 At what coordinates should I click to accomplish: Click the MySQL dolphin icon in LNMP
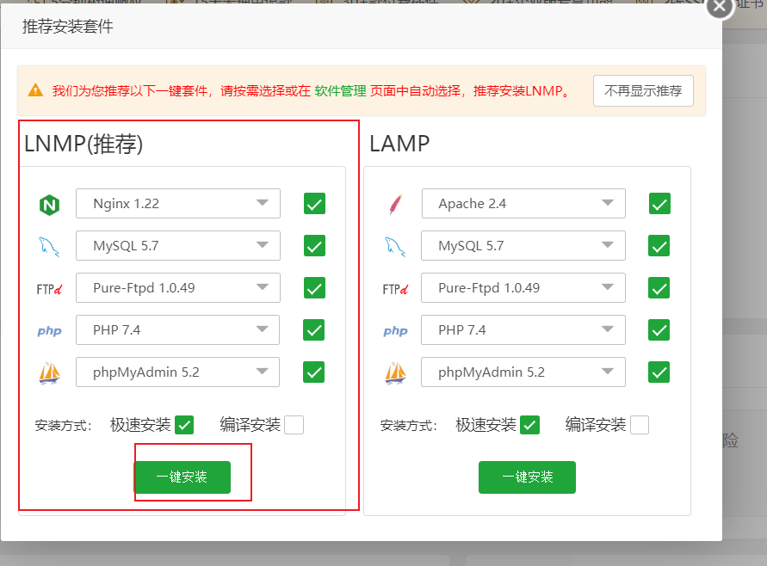49,246
